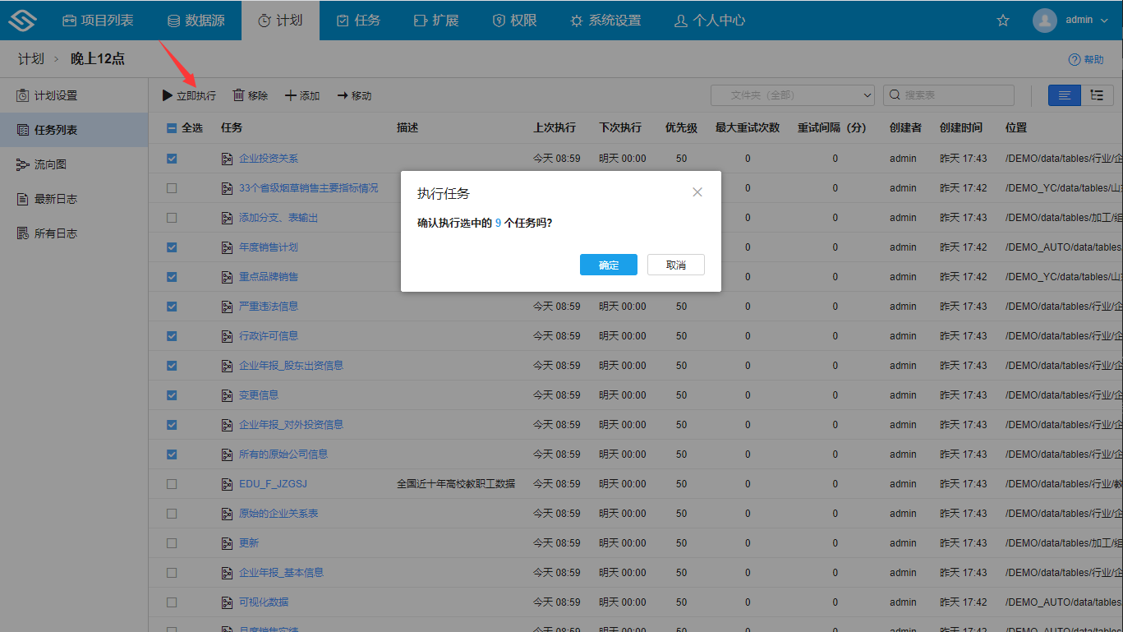Switch to the 数据源 tab

coord(196,20)
